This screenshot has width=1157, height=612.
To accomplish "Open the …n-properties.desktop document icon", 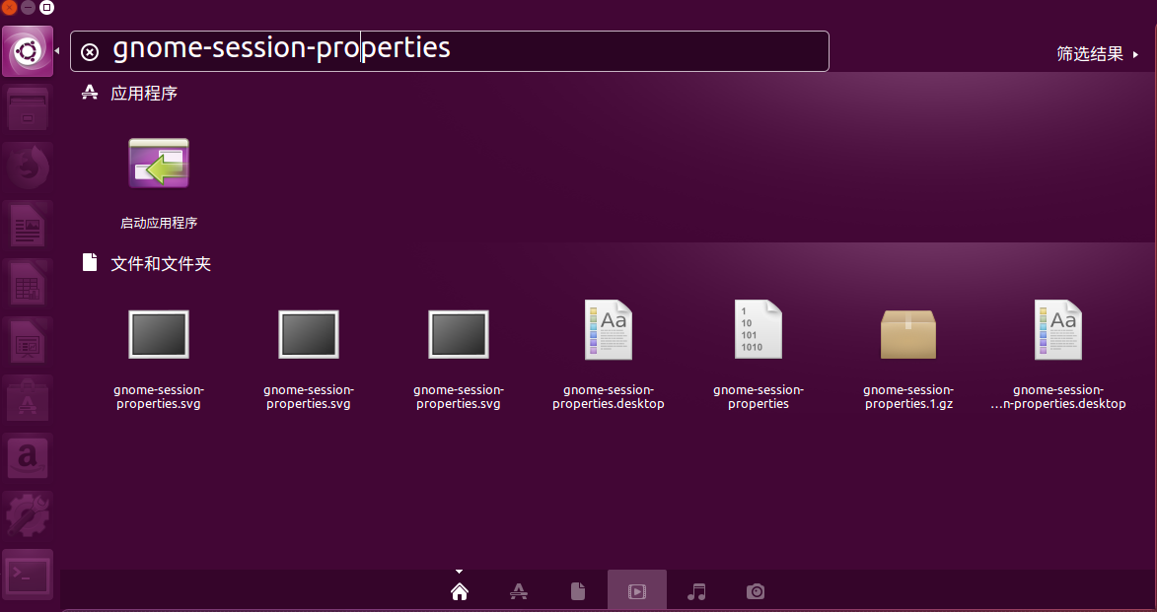I will click(1057, 329).
